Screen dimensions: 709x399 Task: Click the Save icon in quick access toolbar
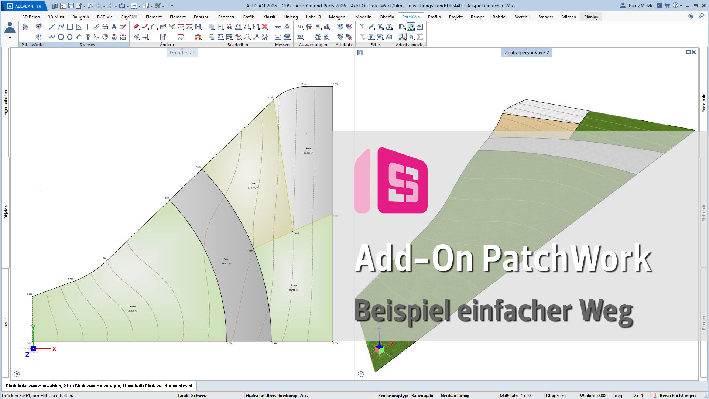coord(71,6)
